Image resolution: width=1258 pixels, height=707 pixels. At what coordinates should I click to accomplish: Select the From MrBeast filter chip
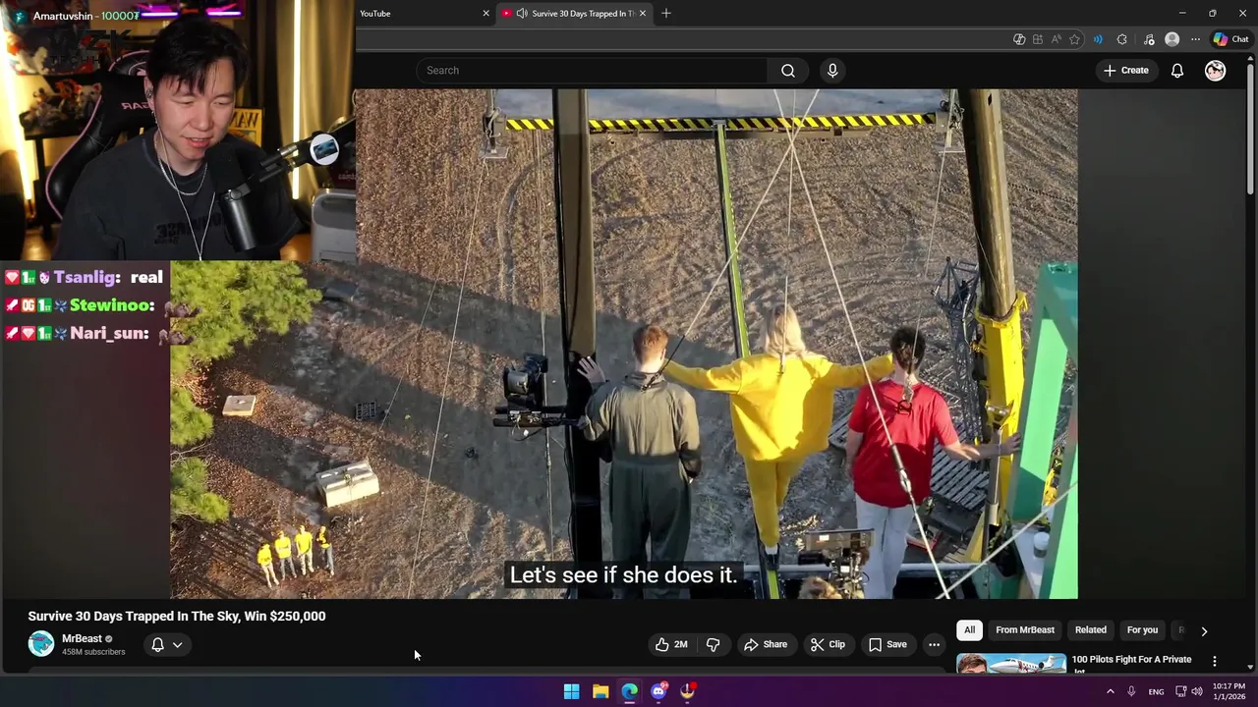pos(1024,630)
